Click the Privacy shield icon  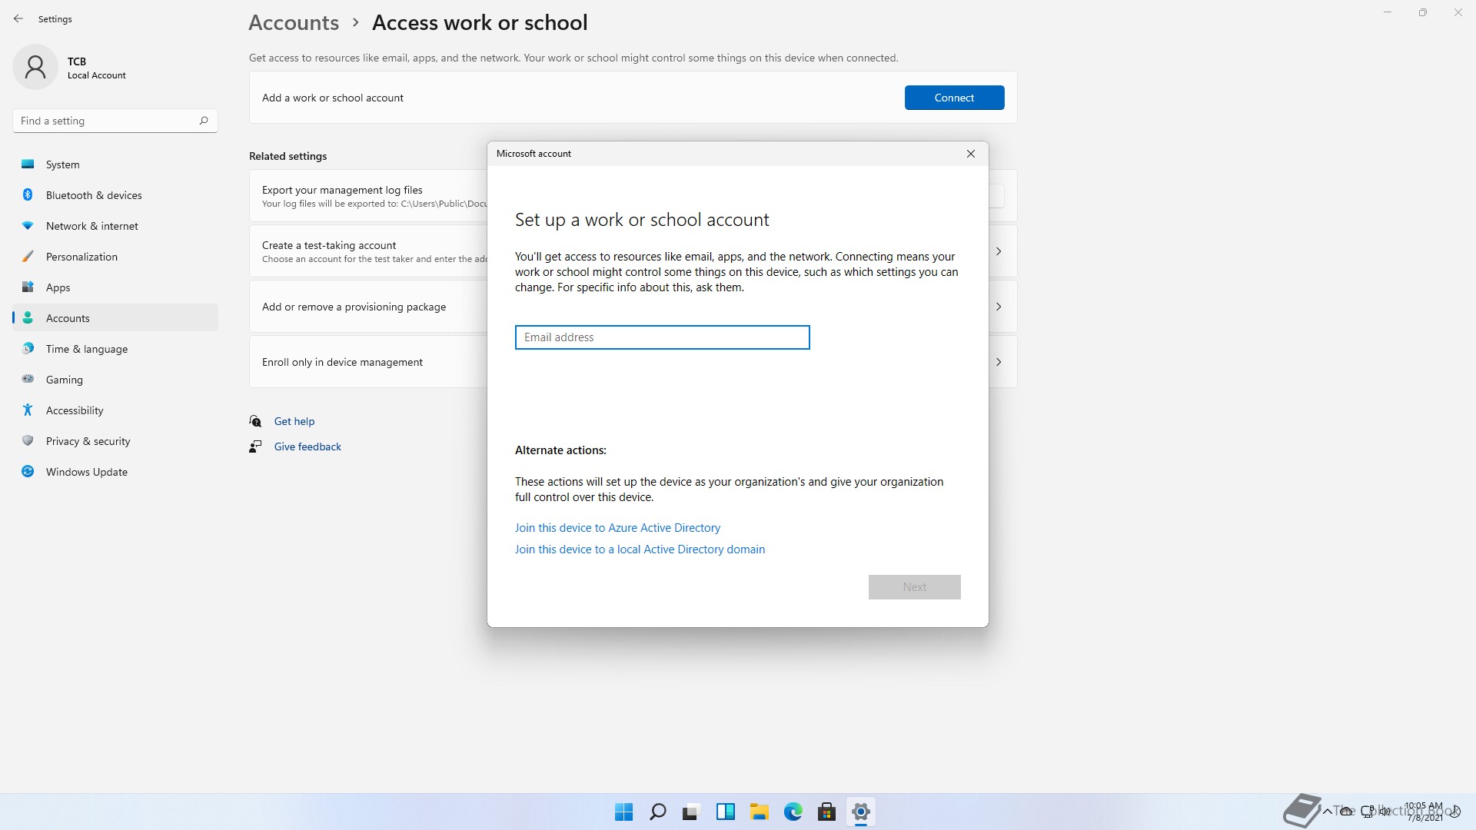pyautogui.click(x=28, y=440)
